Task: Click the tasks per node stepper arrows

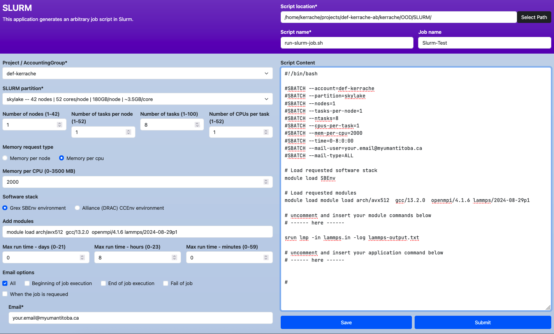Action: tap(128, 132)
